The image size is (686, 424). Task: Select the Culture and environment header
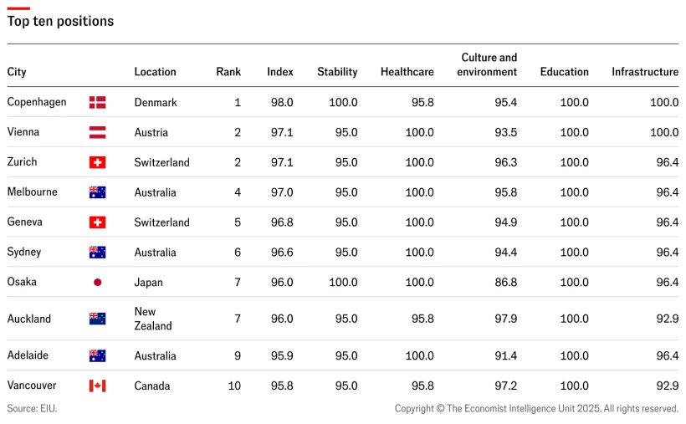click(x=489, y=64)
